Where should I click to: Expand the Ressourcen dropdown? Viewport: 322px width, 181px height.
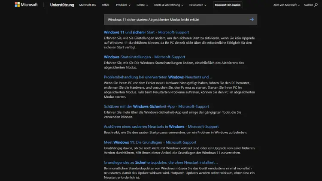[x=198, y=5]
